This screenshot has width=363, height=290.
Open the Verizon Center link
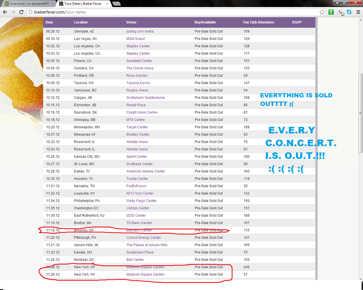click(138, 208)
